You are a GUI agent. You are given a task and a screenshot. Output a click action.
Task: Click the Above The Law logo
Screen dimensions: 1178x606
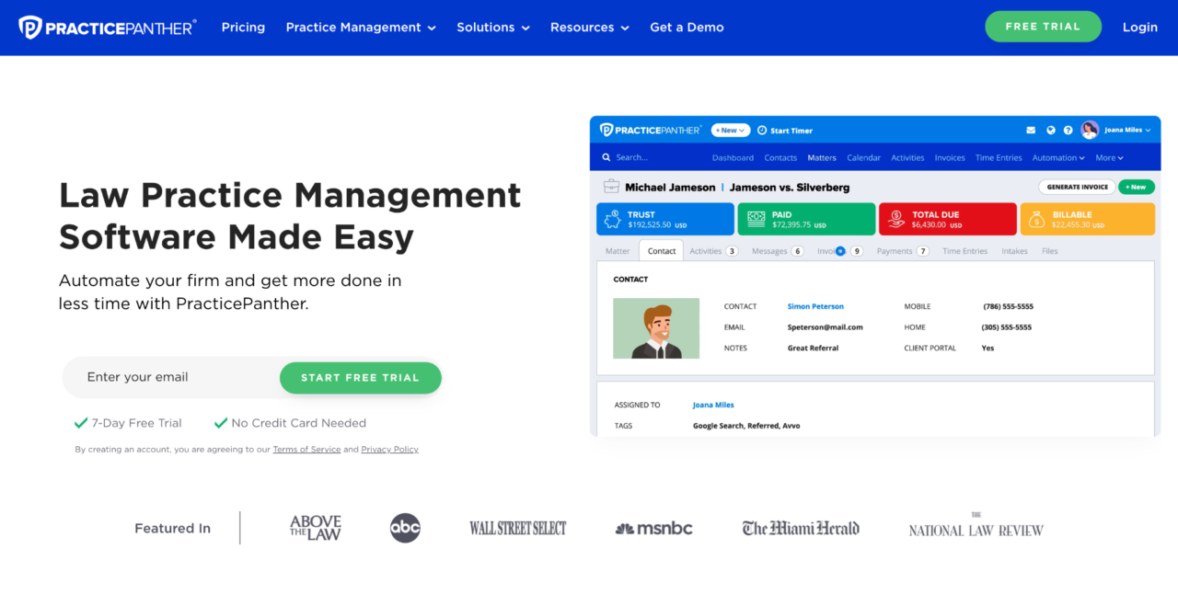(316, 528)
